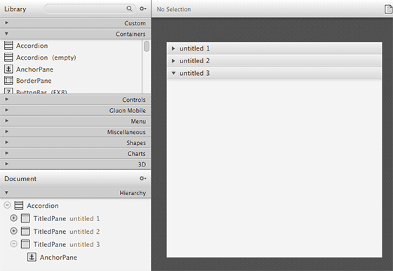The image size is (393, 271).
Task: Select the TitledPane untitled 1 row
Action: pyautogui.click(x=76, y=218)
